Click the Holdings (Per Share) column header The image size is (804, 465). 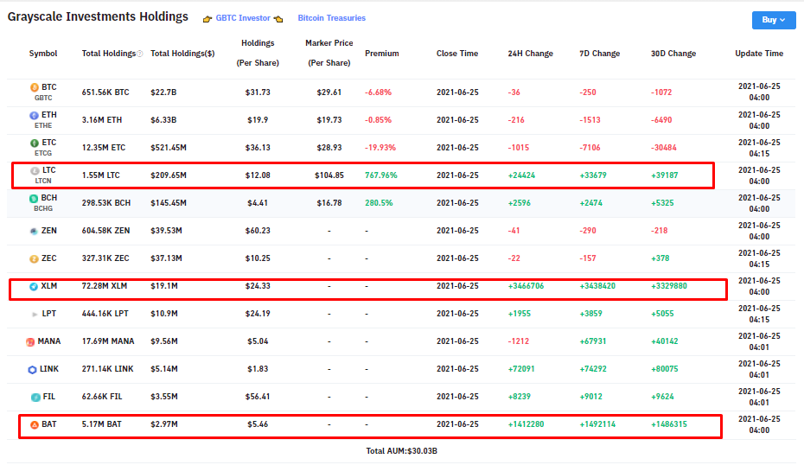(258, 53)
